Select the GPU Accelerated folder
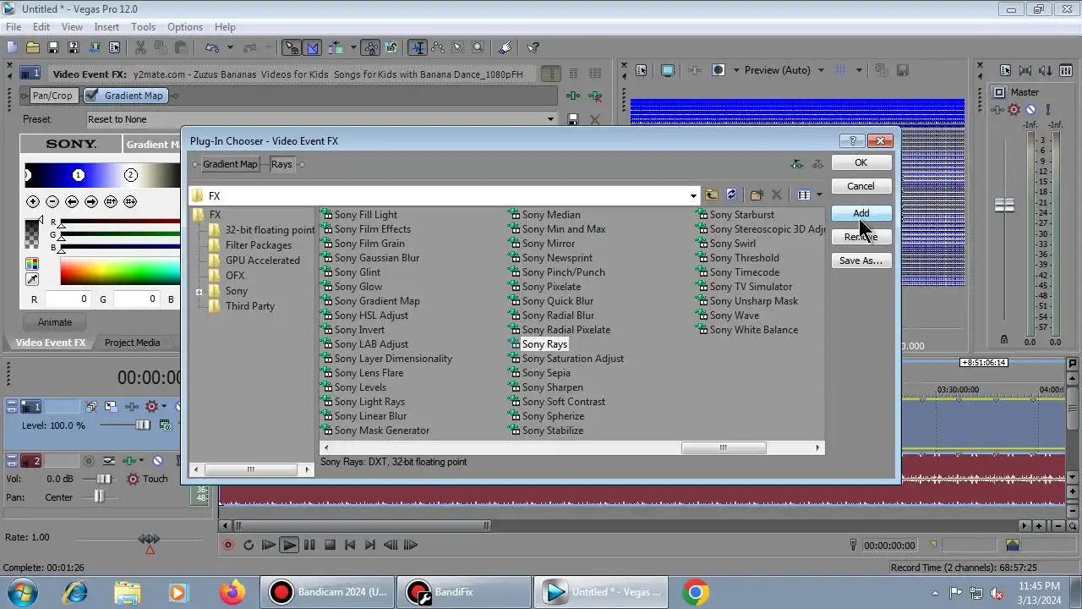Image resolution: width=1082 pixels, height=609 pixels. click(262, 261)
